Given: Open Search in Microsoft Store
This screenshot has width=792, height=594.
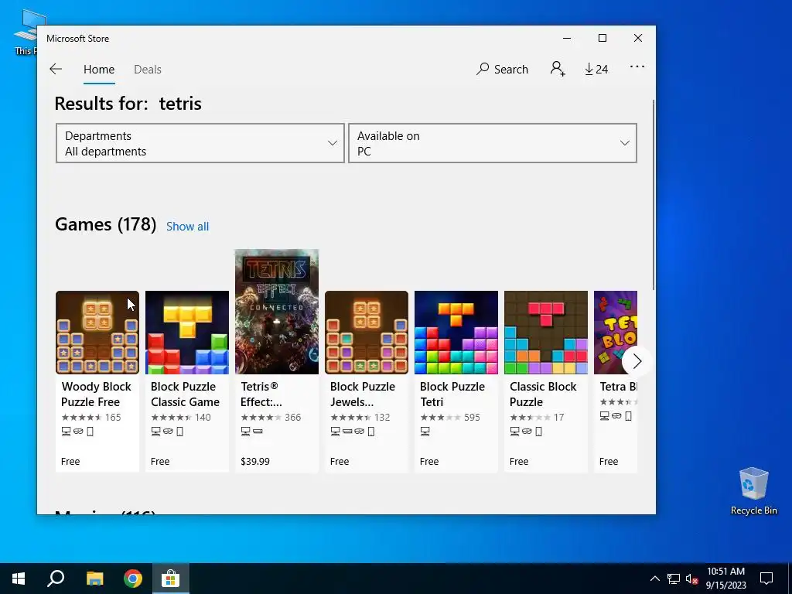Looking at the screenshot, I should tap(502, 69).
